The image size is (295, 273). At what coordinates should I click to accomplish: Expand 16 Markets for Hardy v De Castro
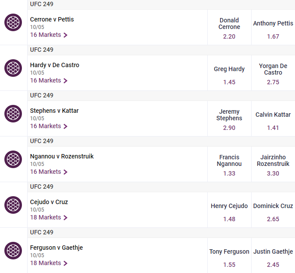pyautogui.click(x=49, y=80)
